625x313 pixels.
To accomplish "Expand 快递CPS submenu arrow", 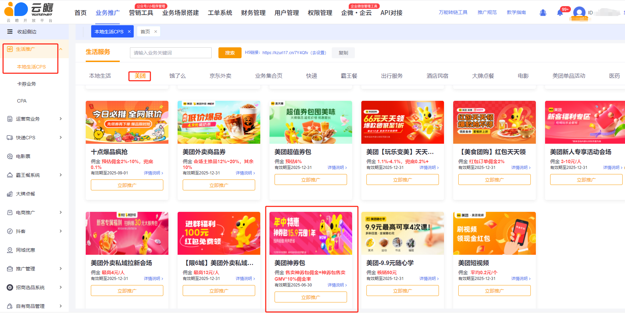I will pos(61,138).
